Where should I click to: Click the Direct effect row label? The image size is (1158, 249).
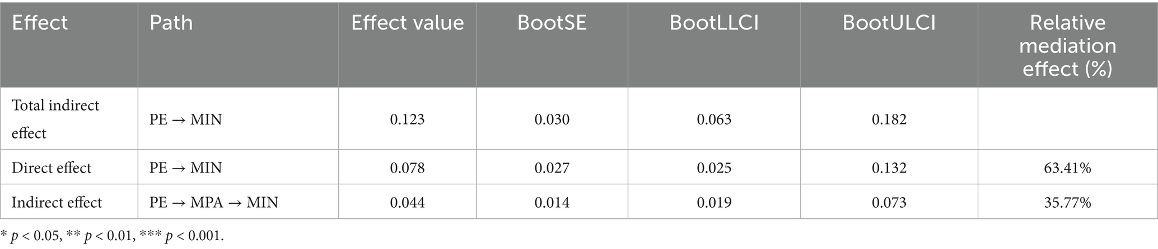pyautogui.click(x=52, y=167)
